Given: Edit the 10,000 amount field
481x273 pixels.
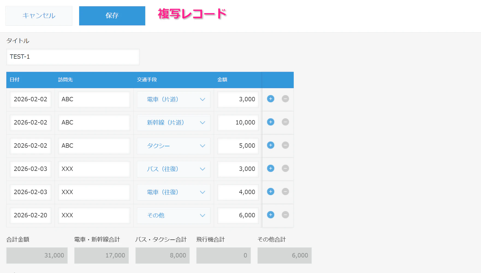Looking at the screenshot, I should [238, 123].
